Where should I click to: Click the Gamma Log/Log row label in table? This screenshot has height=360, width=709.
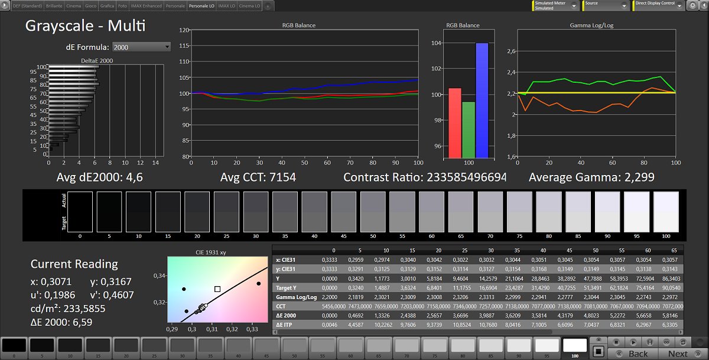click(297, 297)
